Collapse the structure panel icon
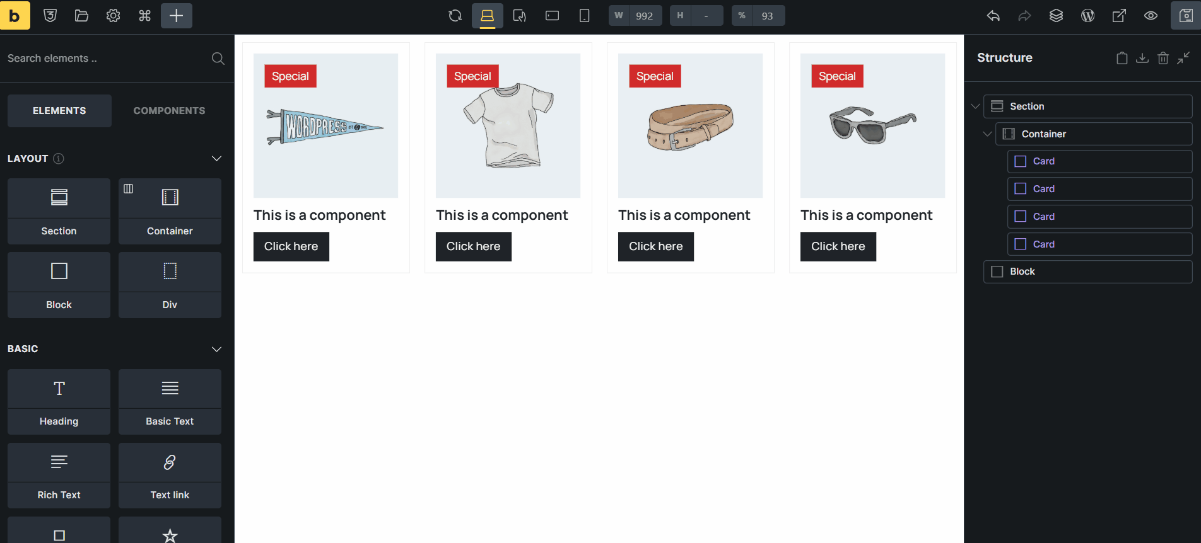 pyautogui.click(x=1183, y=58)
